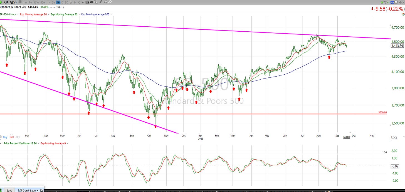
Task: Click the notes page icon in toolbar
Action: (x=105, y=2)
